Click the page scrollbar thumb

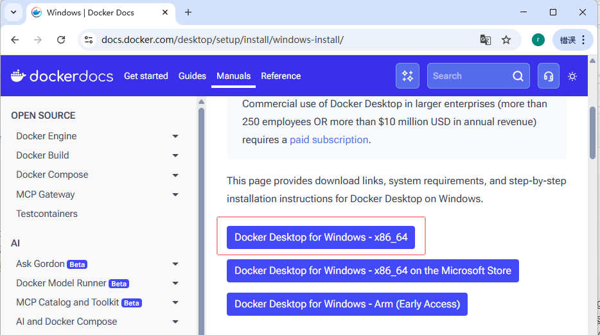593,133
